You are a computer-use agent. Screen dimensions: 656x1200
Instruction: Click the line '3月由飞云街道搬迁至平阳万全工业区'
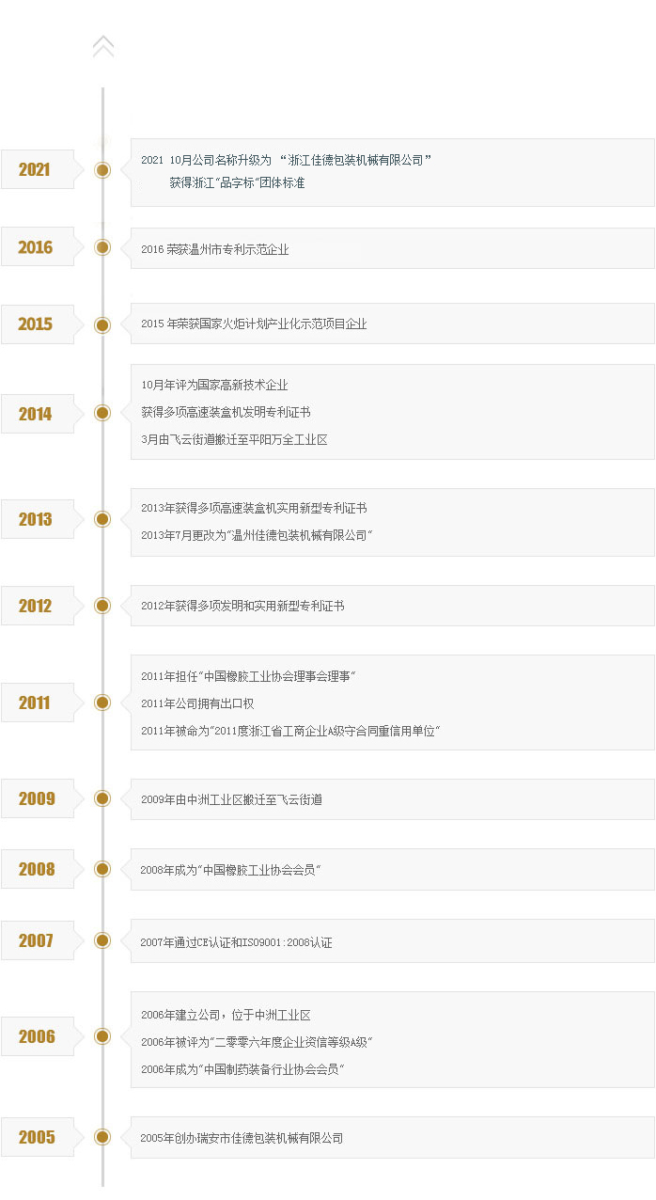(x=234, y=439)
